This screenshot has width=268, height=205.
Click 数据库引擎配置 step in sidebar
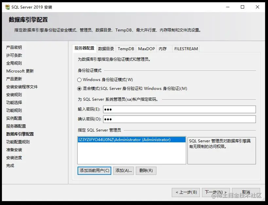coord(20,134)
